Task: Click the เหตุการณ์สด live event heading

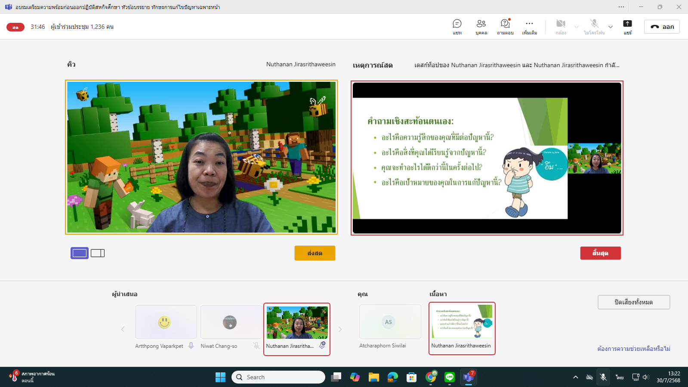Action: 373,65
